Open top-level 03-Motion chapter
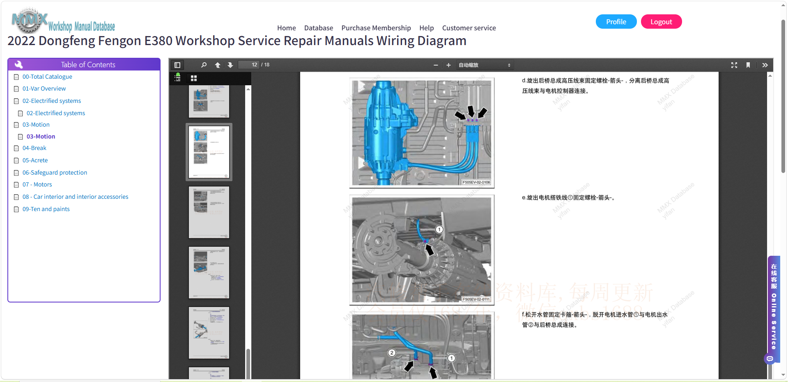 [x=36, y=125]
